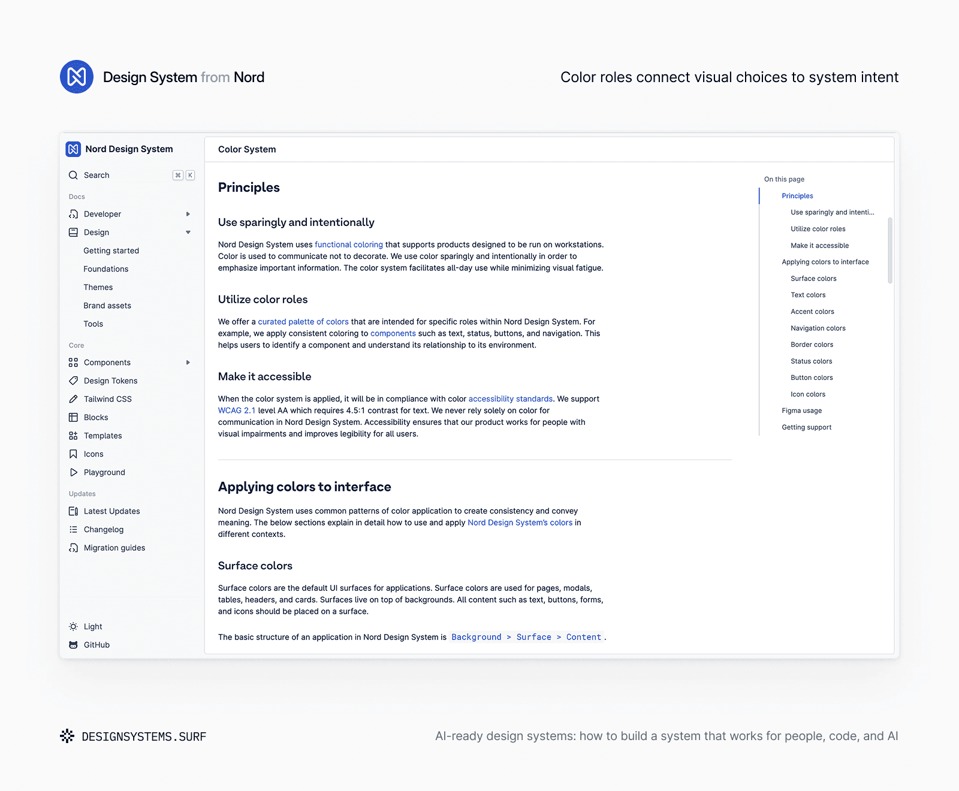Jump to 'Button colors' in table of contents
959x791 pixels.
click(x=812, y=378)
